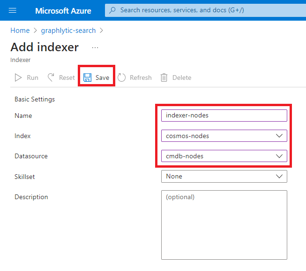This screenshot has width=306, height=271.
Task: Click the Run play icon
Action: pyautogui.click(x=19, y=77)
